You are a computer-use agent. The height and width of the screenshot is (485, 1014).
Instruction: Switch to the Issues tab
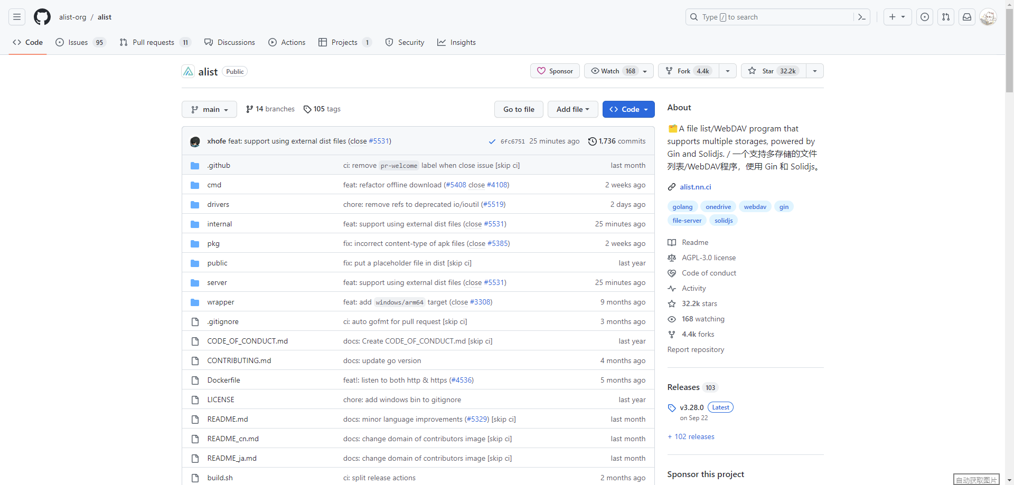[x=81, y=42]
